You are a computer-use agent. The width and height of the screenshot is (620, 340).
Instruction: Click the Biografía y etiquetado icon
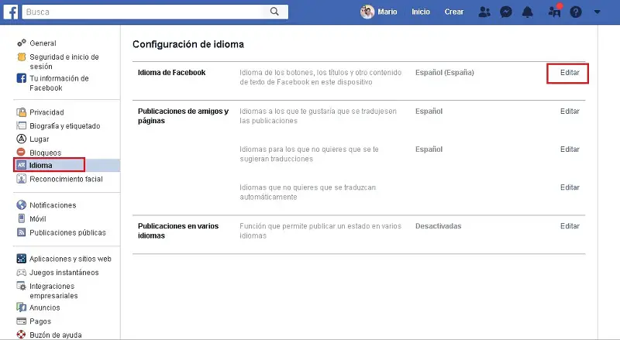22,125
